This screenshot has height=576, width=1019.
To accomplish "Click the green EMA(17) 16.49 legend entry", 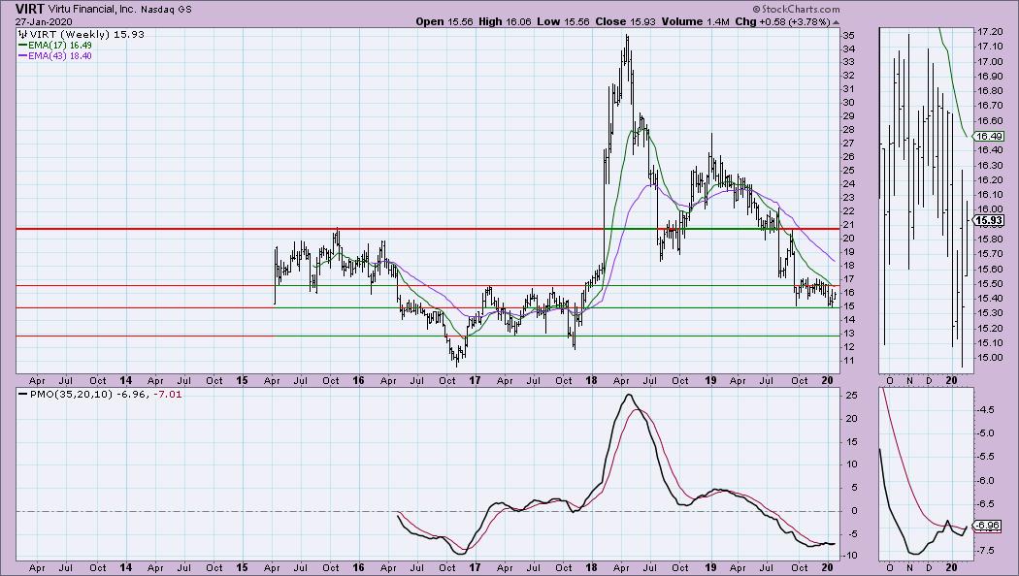I will 55,46.
